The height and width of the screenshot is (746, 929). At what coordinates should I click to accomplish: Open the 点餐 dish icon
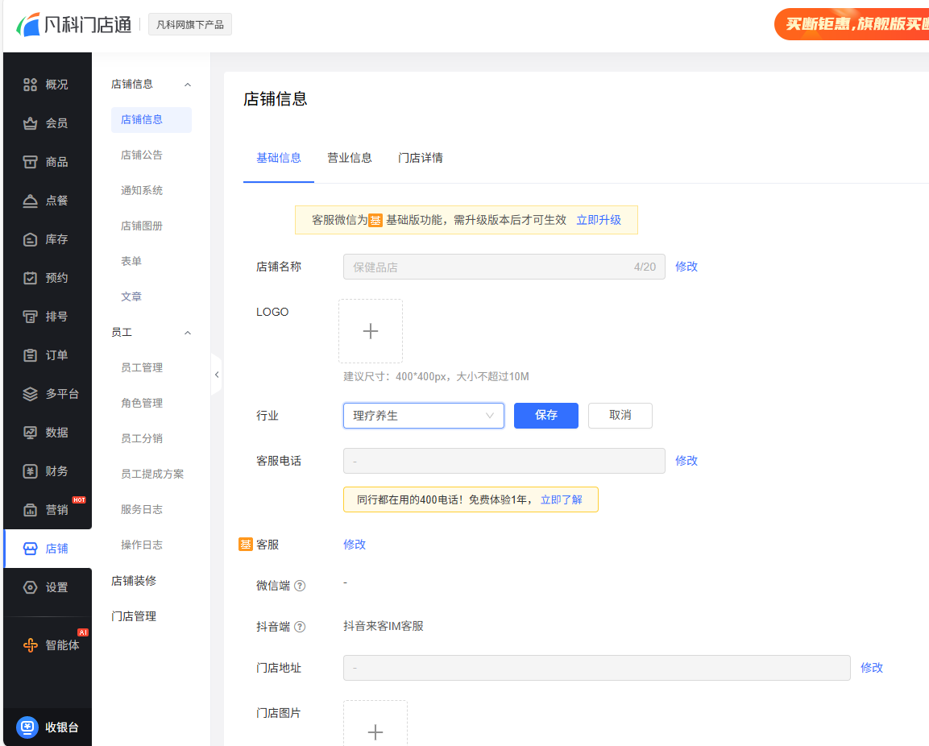click(30, 201)
